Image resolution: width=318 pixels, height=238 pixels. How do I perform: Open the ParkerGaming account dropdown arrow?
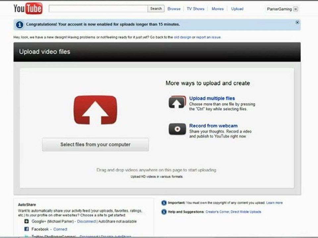[x=296, y=9]
